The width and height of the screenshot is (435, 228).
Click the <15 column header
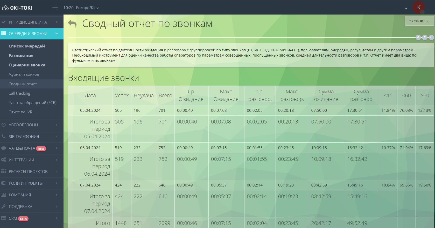coord(388,95)
